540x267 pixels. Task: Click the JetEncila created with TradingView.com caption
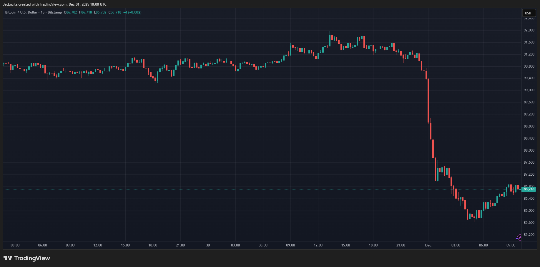click(x=55, y=4)
